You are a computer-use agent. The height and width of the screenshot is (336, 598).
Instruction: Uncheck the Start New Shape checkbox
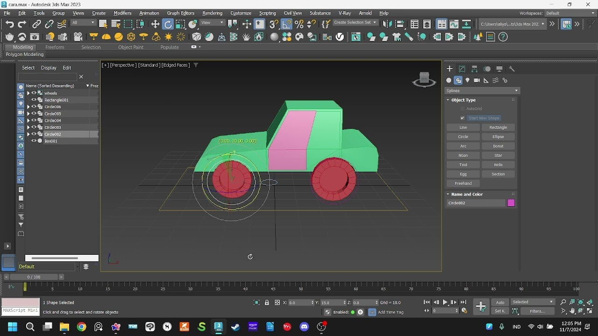(x=462, y=118)
